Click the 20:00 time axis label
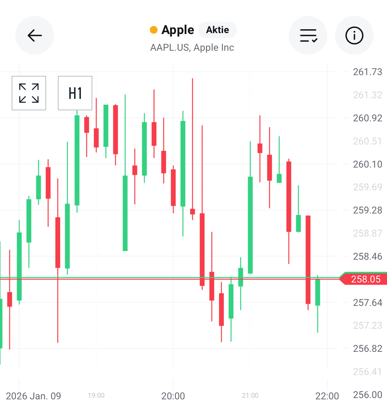The image size is (387, 417). [173, 396]
